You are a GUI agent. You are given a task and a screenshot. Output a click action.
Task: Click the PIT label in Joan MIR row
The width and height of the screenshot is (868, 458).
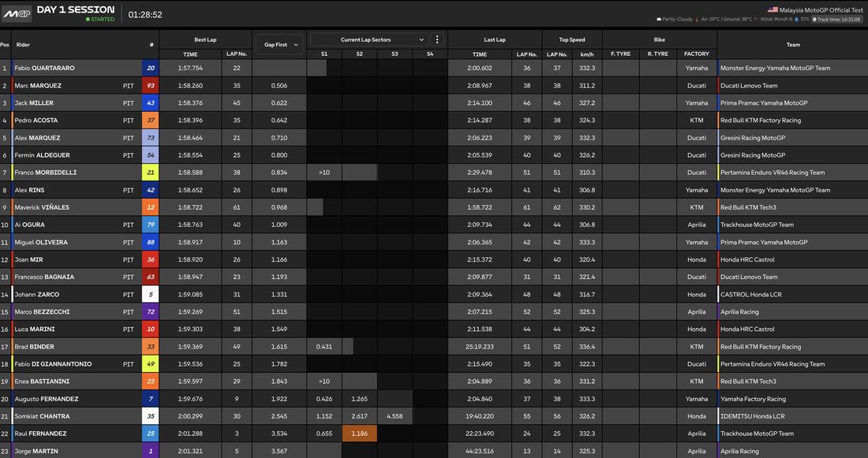point(129,259)
